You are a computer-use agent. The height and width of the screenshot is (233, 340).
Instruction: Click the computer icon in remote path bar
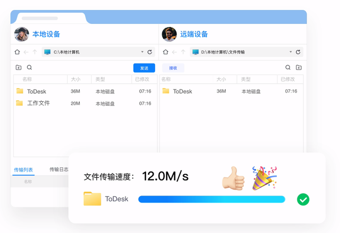[x=195, y=52]
